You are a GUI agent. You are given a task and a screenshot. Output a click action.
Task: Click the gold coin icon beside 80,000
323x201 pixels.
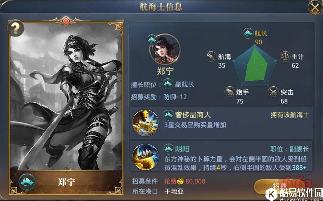click(181, 181)
